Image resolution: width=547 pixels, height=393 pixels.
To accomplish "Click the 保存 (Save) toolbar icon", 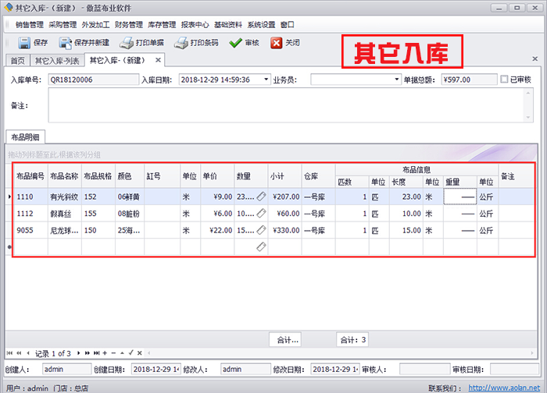I will [23, 43].
